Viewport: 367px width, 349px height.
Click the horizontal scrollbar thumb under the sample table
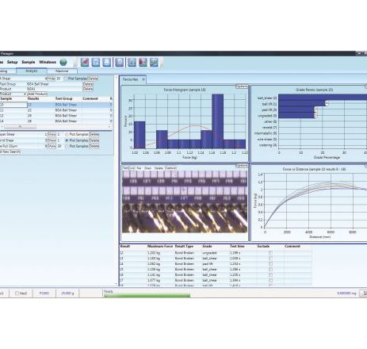tap(20, 127)
